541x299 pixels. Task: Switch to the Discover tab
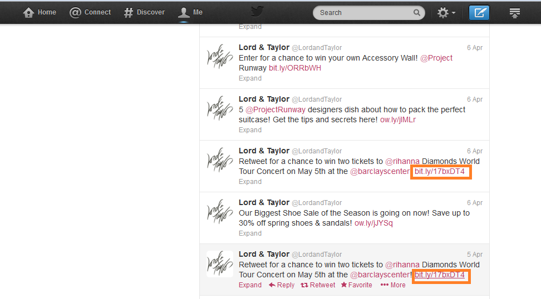[144, 12]
